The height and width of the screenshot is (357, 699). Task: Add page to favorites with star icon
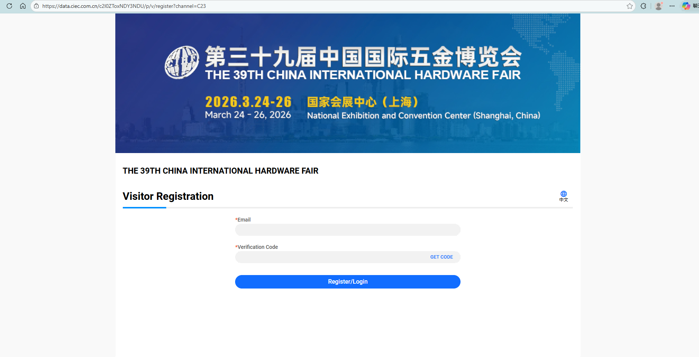coord(629,6)
